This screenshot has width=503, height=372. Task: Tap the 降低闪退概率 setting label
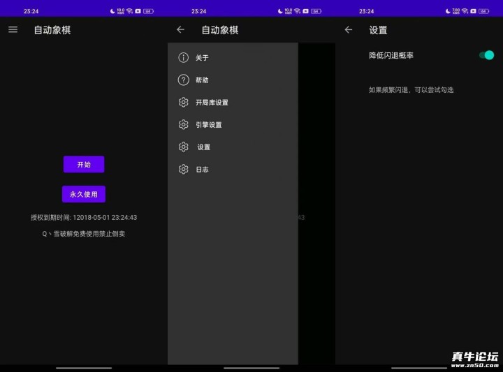(x=391, y=55)
